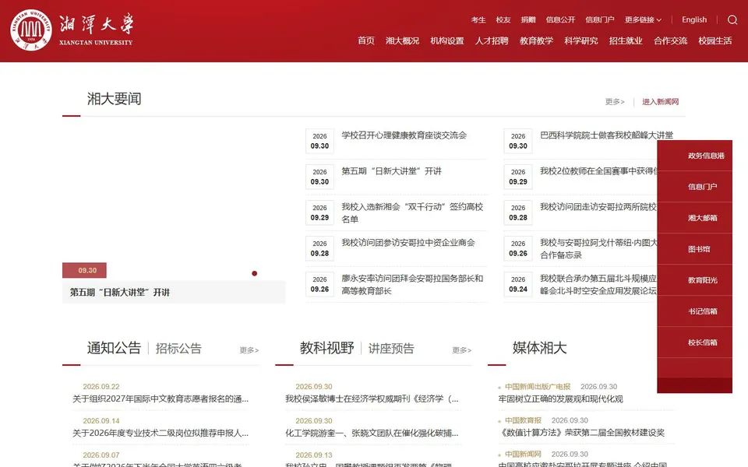
Task: Open 校长信箱 in side panel
Action: pyautogui.click(x=702, y=342)
